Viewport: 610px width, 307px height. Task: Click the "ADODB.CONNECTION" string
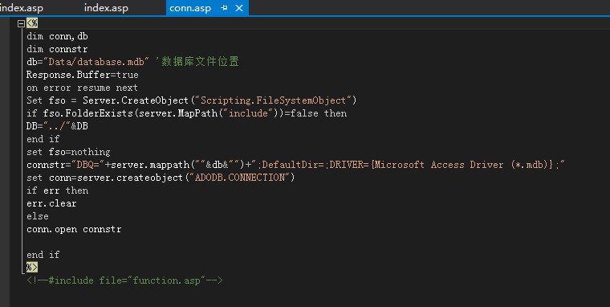point(240,178)
